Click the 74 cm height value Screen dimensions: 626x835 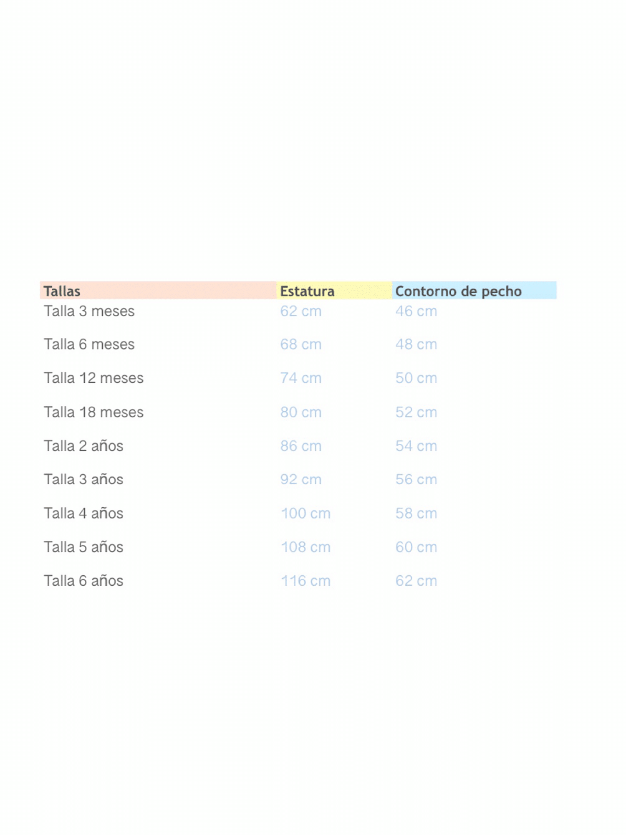click(x=301, y=378)
